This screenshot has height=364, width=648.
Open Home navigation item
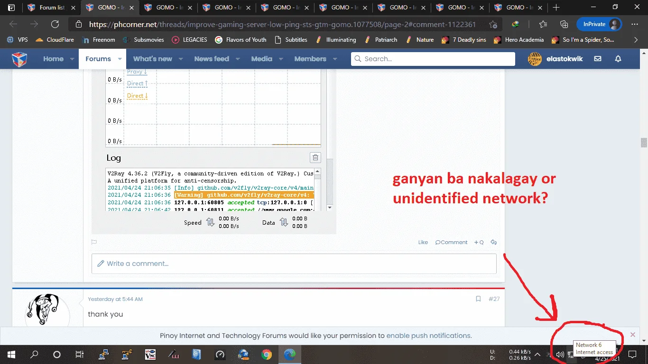53,59
